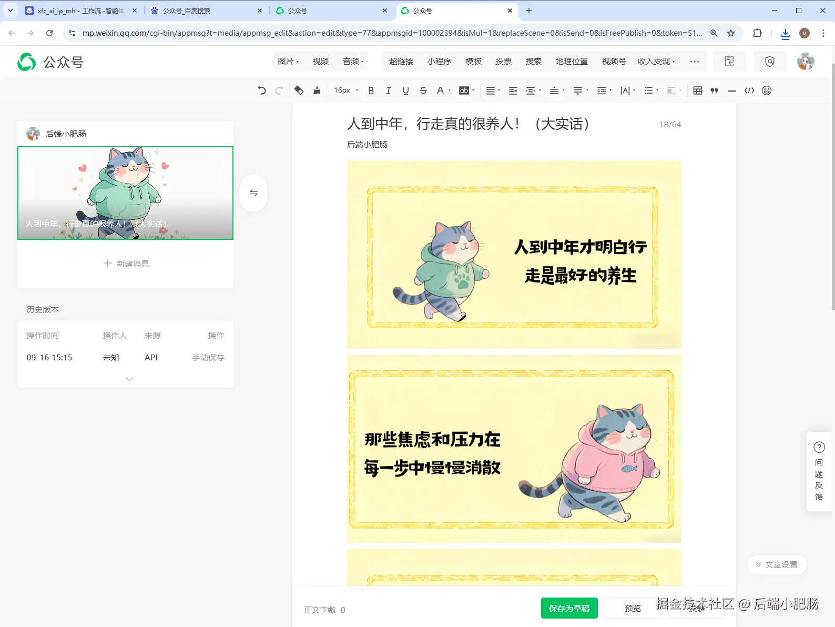Activate the format painter brush
Image resolution: width=835 pixels, height=627 pixels.
click(317, 90)
